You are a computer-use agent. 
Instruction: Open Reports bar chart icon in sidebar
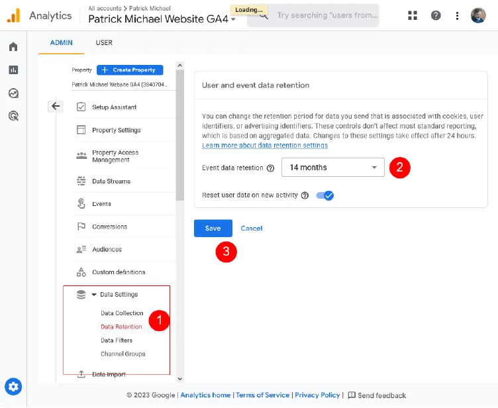click(x=13, y=70)
